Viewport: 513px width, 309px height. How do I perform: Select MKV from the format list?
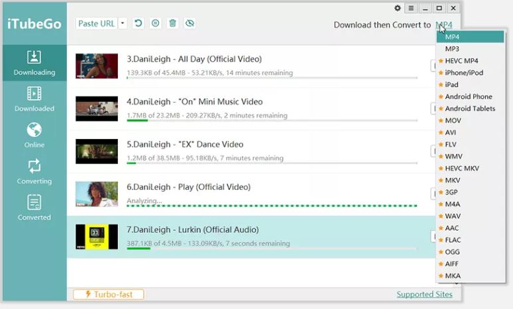[470, 180]
